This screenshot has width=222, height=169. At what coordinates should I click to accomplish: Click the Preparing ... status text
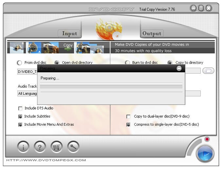(50, 78)
